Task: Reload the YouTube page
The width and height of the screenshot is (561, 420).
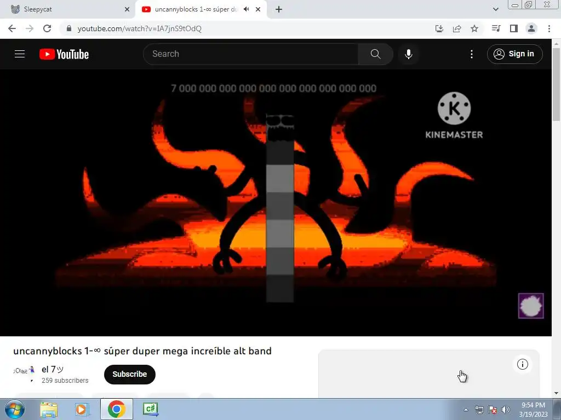Action: [47, 28]
